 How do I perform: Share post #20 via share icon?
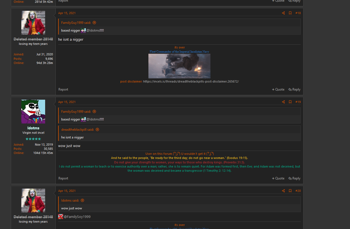tap(283, 191)
